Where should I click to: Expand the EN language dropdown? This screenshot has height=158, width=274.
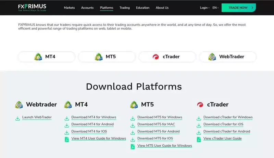215,8
